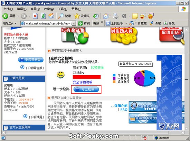The image size is (190, 141).
Task: Open the FAQ link
Action: point(124,110)
